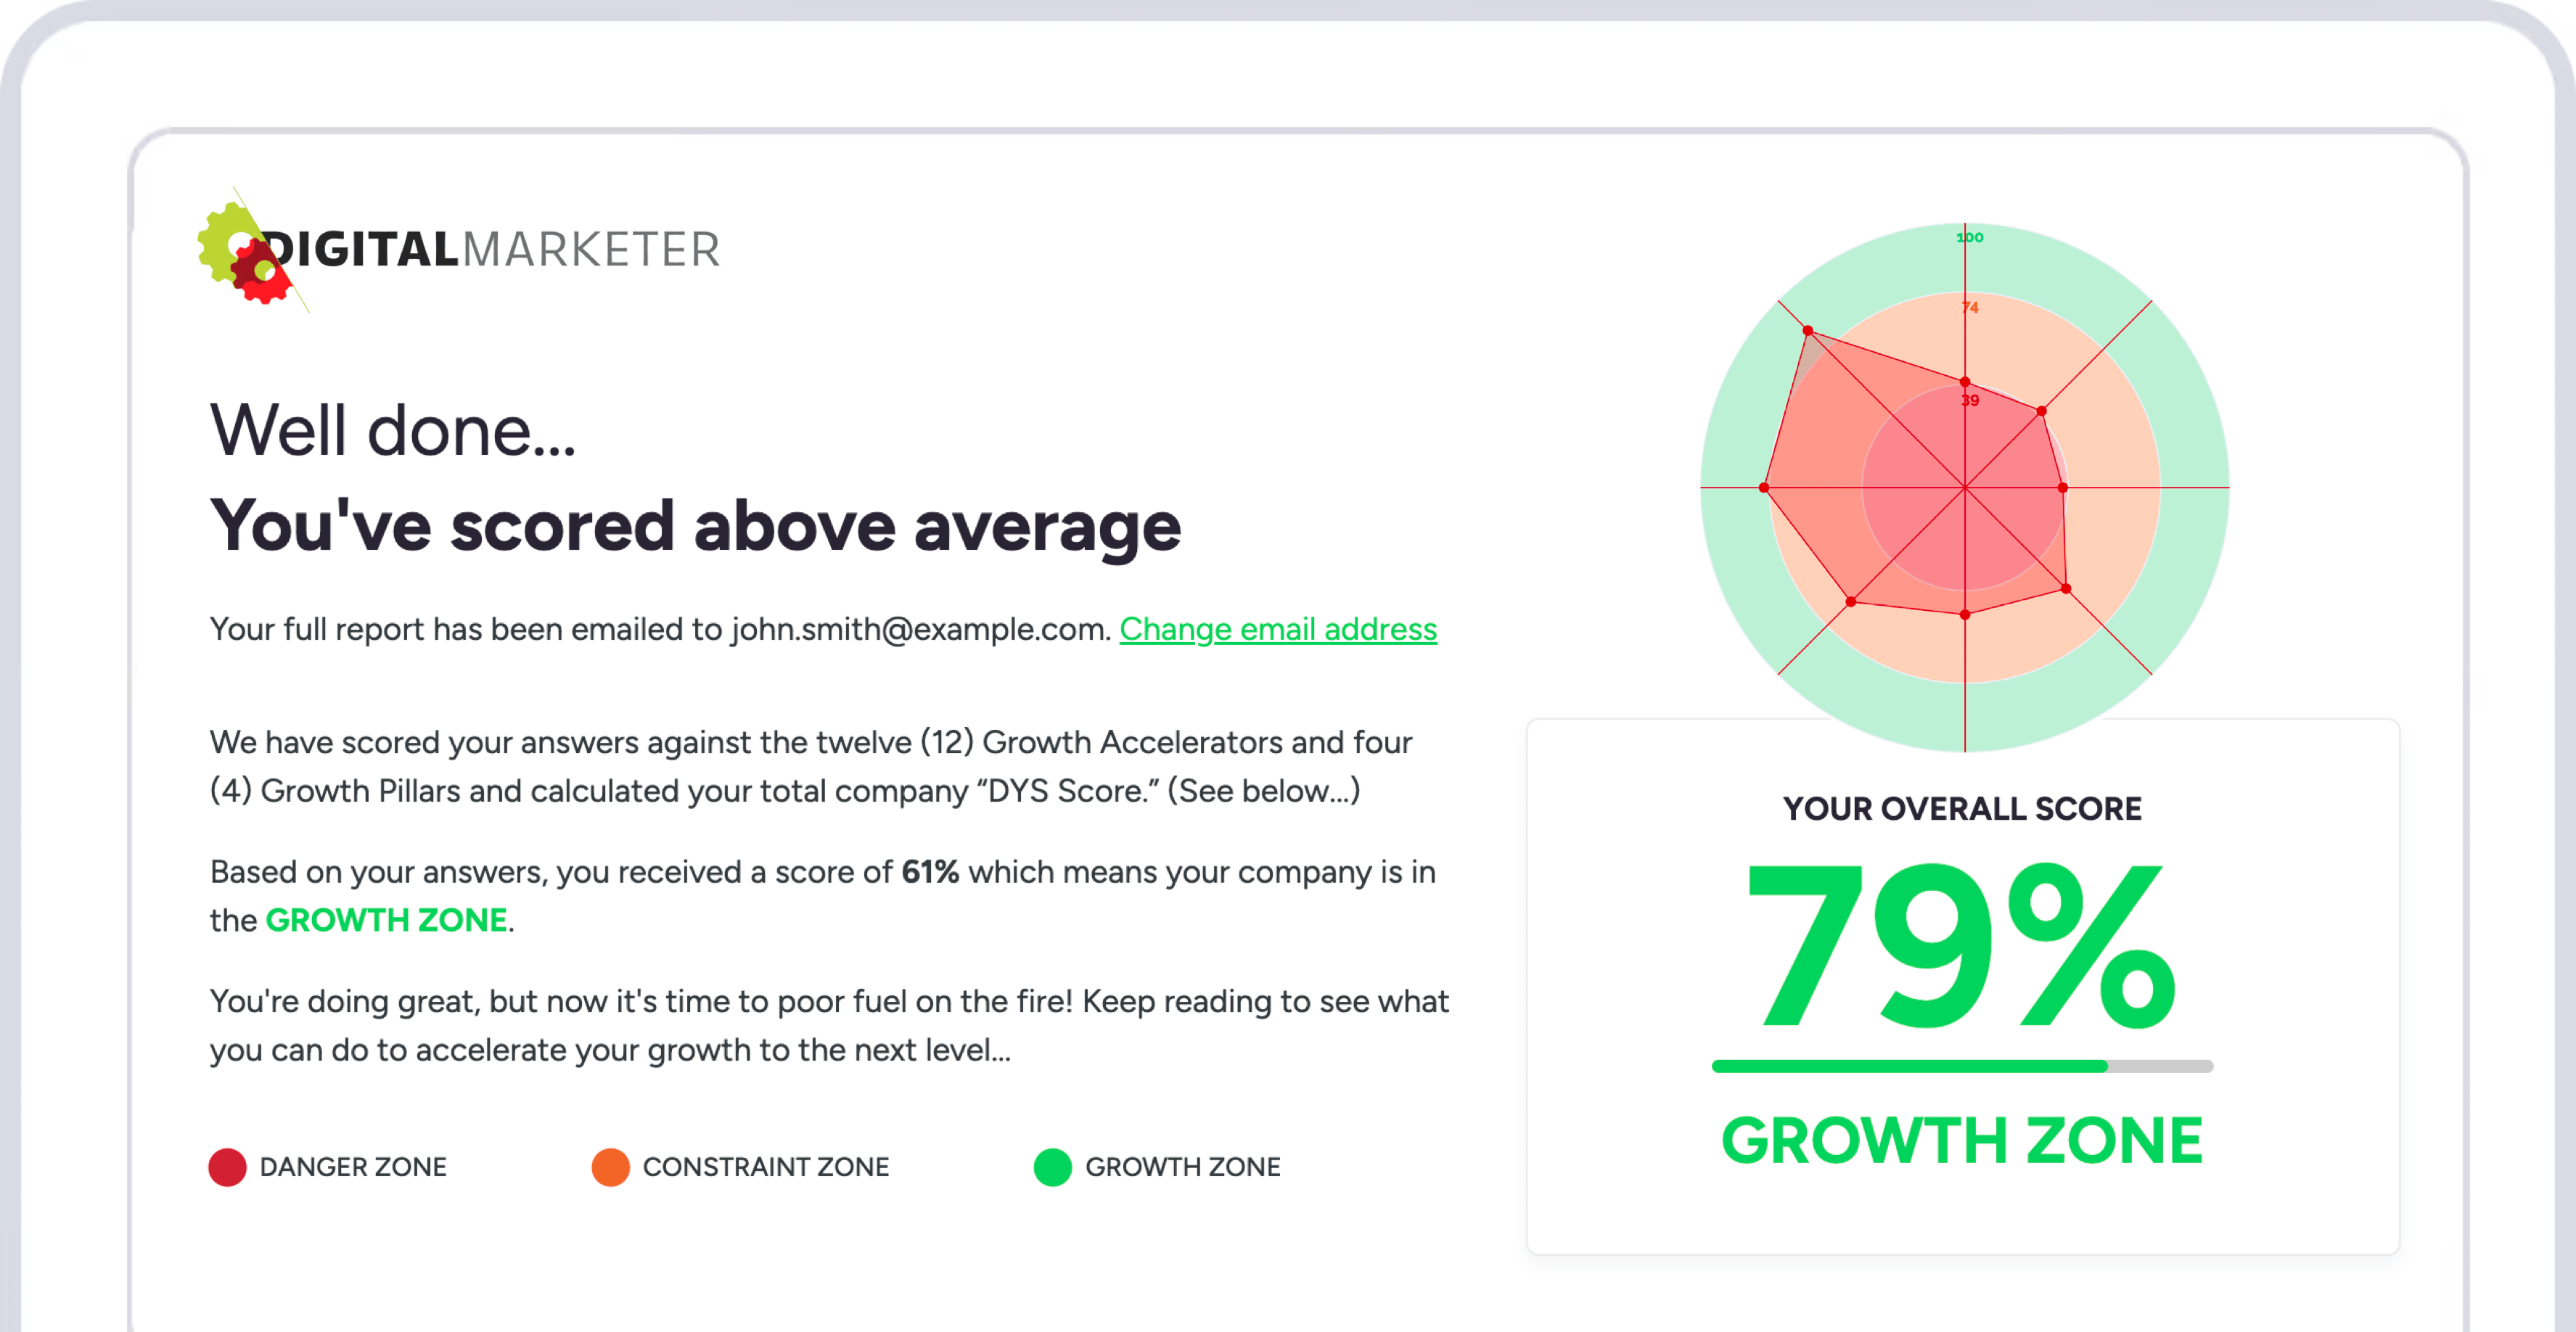Click the bold 61% score in the paragraph
Viewport: 2576px width, 1332px height.
930,872
